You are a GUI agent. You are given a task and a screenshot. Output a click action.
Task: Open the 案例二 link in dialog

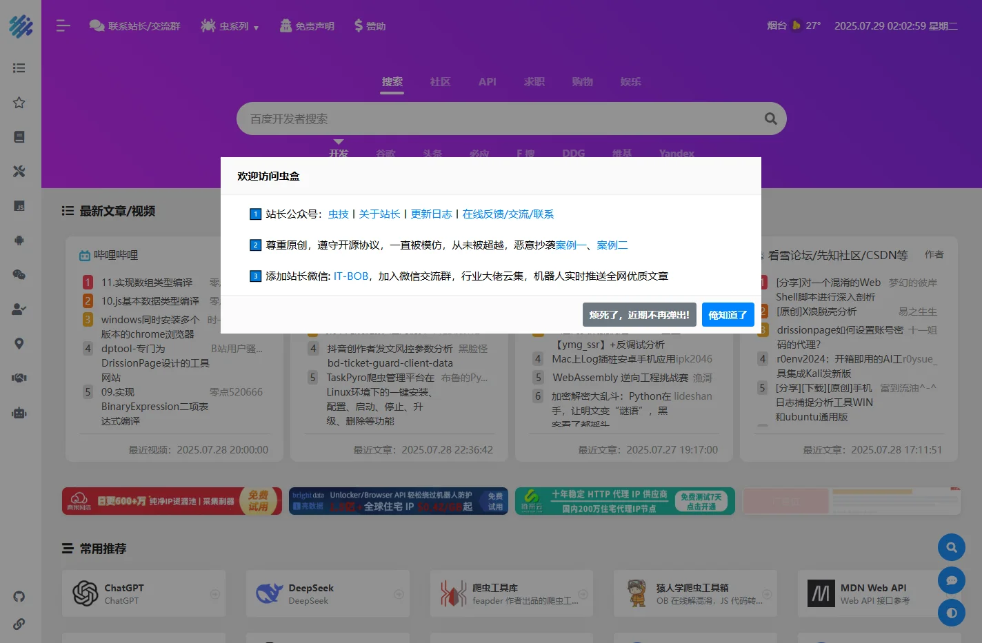(612, 245)
